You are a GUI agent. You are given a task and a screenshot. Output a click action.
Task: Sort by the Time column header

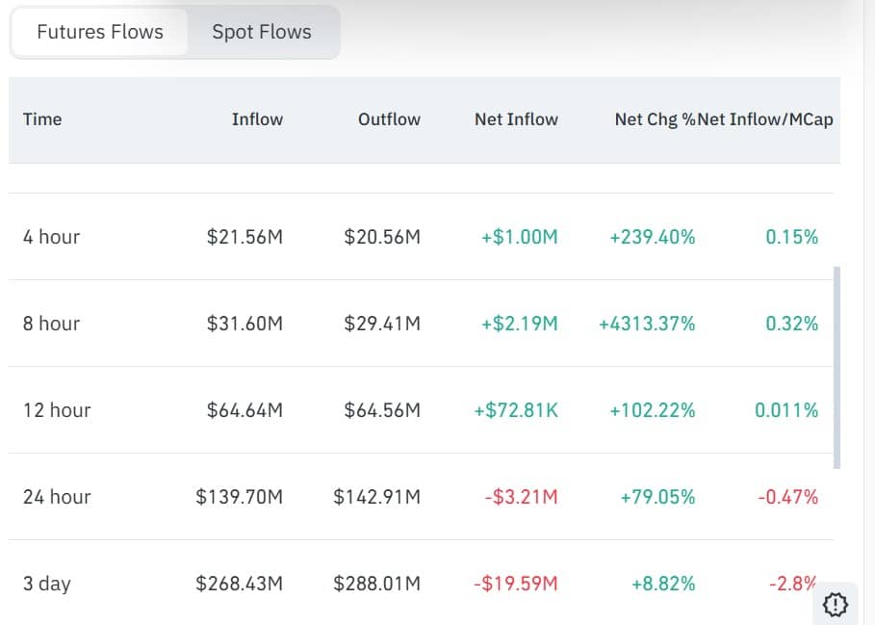[42, 119]
